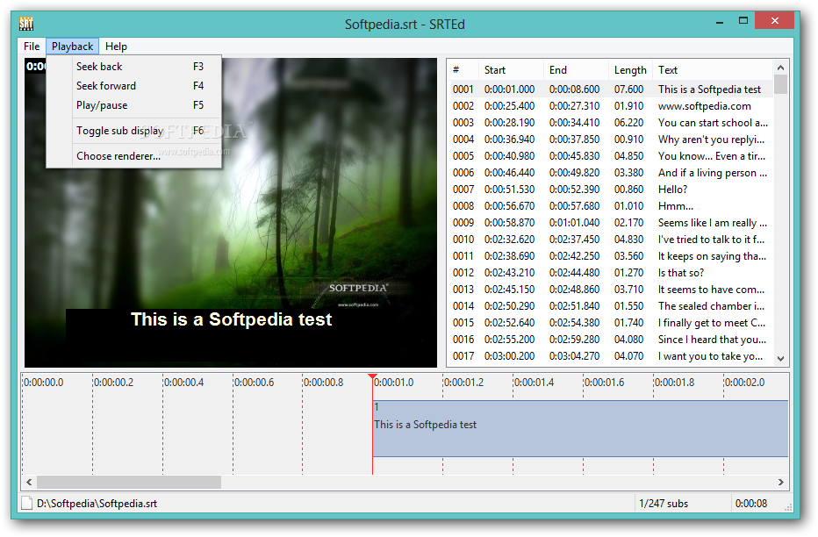This screenshot has width=818, height=537.
Task: Select row 0002 'www.softpedia.com'
Action: [x=612, y=106]
